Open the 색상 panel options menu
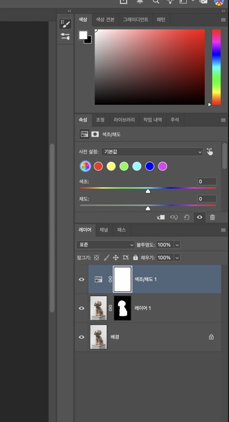 pyautogui.click(x=223, y=20)
